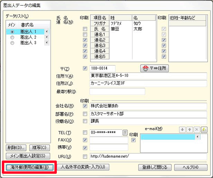Toggle the 〒 postal code print checkbox
Image resolution: width=213 pixels, height=178 pixels.
pyautogui.click(x=85, y=68)
